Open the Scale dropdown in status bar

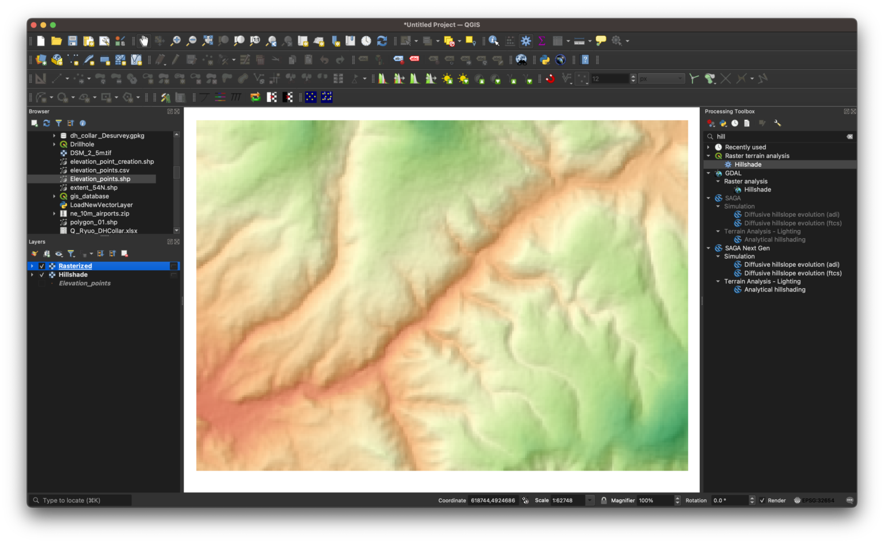pos(590,500)
